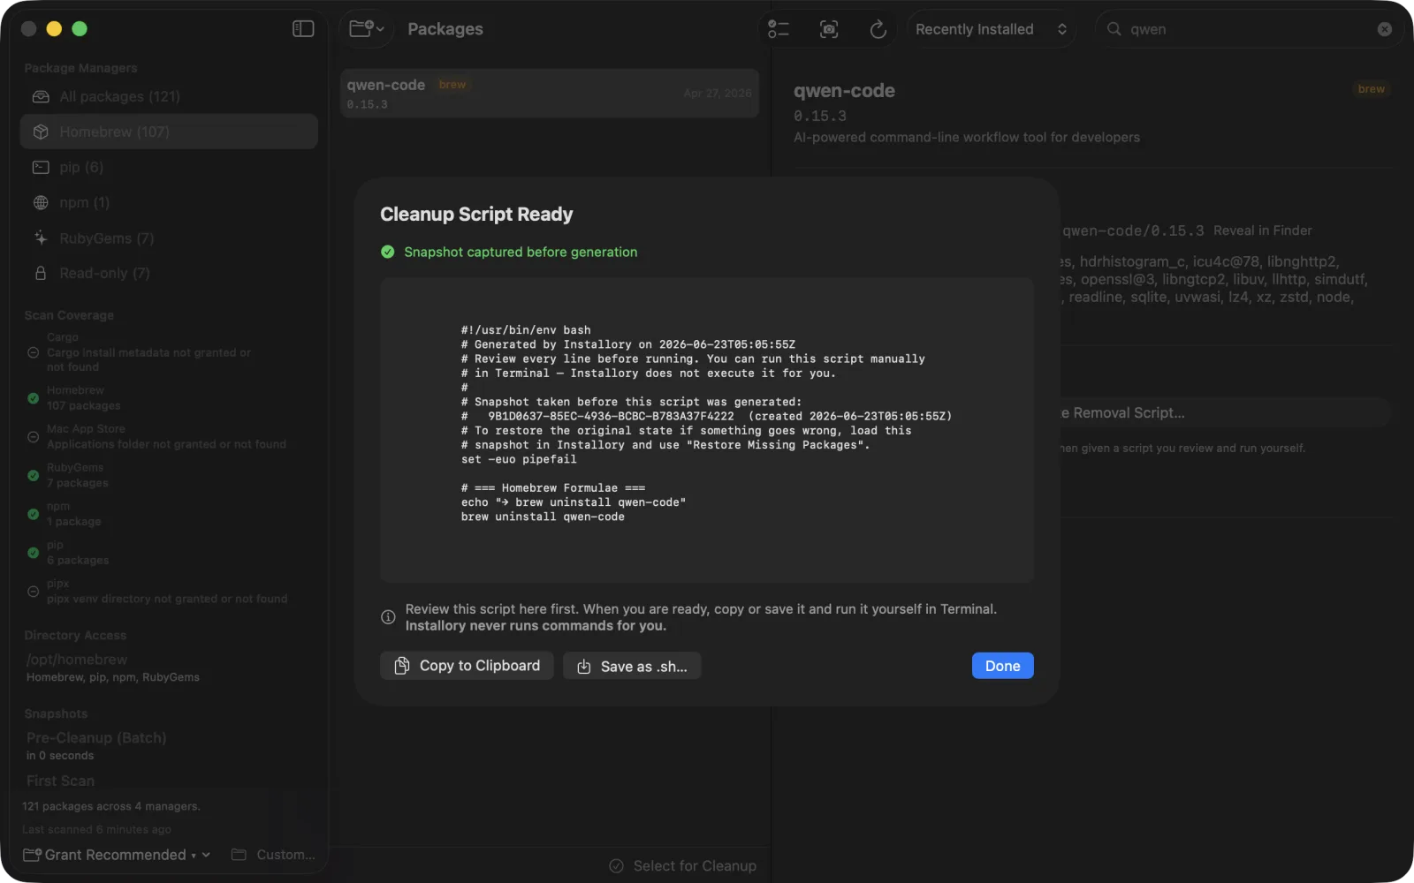
Task: Click the green snapshot captured checkmark
Action: (388, 252)
